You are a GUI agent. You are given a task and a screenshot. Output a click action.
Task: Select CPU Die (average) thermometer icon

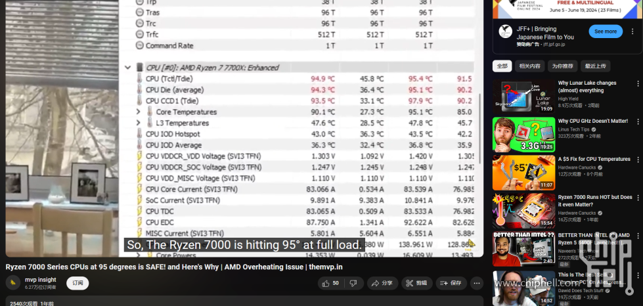[140, 89]
